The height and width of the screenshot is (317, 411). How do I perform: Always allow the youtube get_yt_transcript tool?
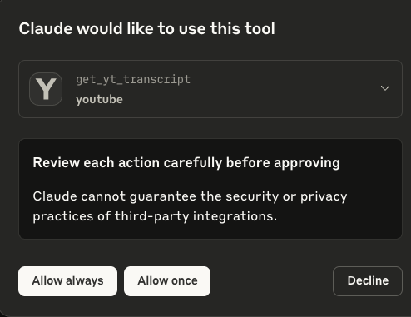(67, 281)
